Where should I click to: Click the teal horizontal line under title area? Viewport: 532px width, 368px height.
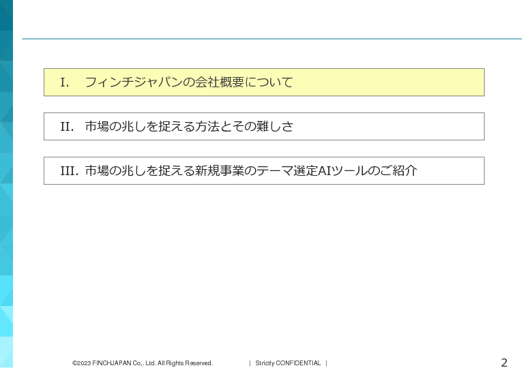click(x=271, y=39)
